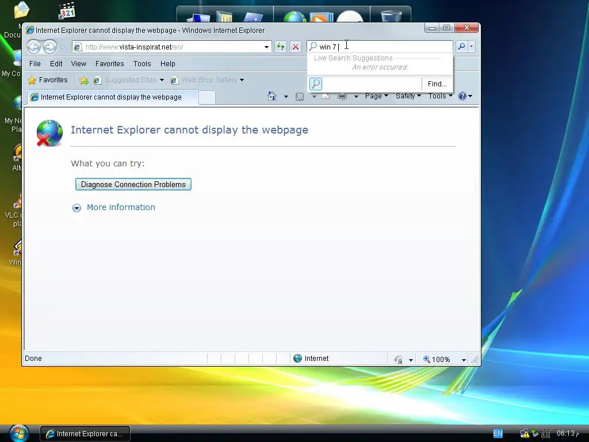Image resolution: width=589 pixels, height=442 pixels.
Task: Open the zoom level dropdown arrow
Action: pyautogui.click(x=464, y=360)
